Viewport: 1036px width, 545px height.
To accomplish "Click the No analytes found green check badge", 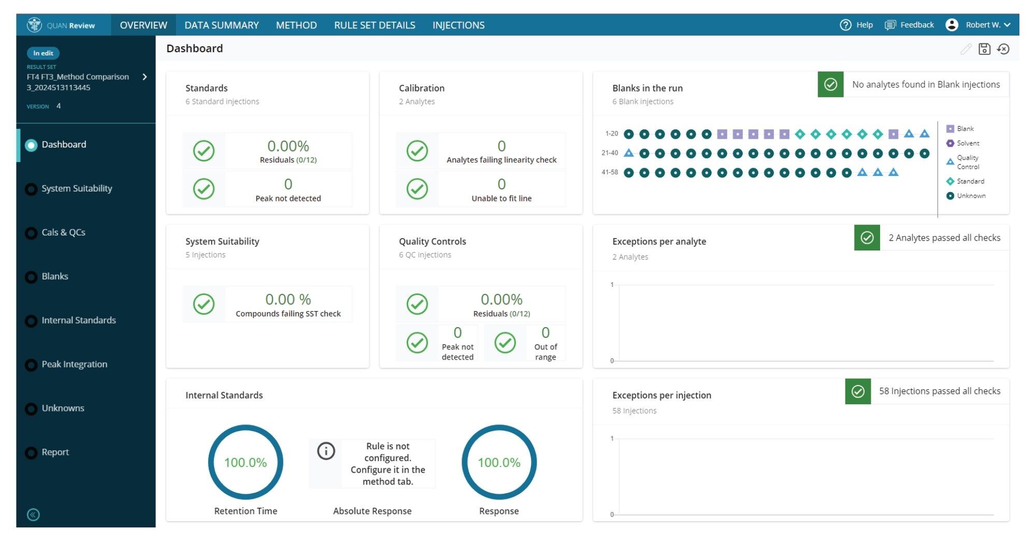I will (831, 84).
